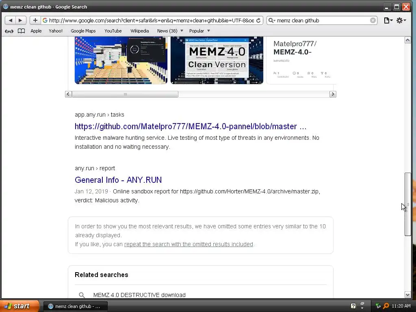Screen dimensions: 416x312
Task: Click the 11:20 AM clock
Action: [401, 306]
